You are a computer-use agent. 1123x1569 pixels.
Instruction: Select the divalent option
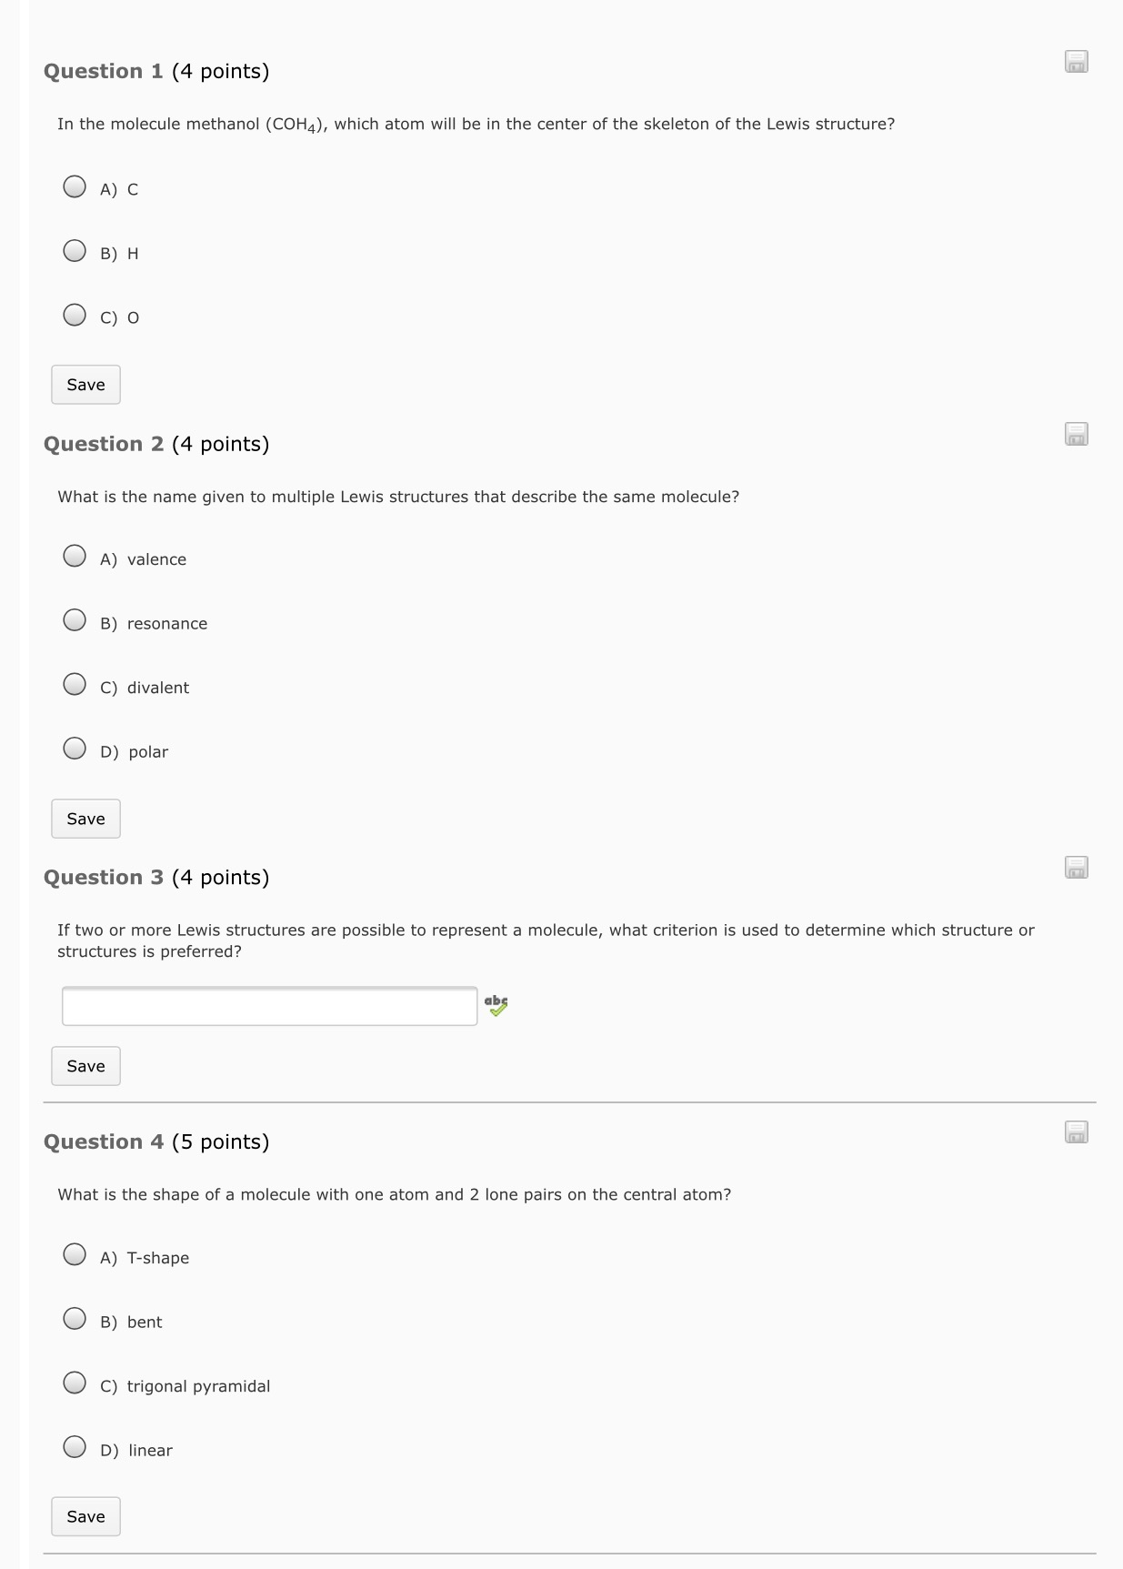point(75,684)
